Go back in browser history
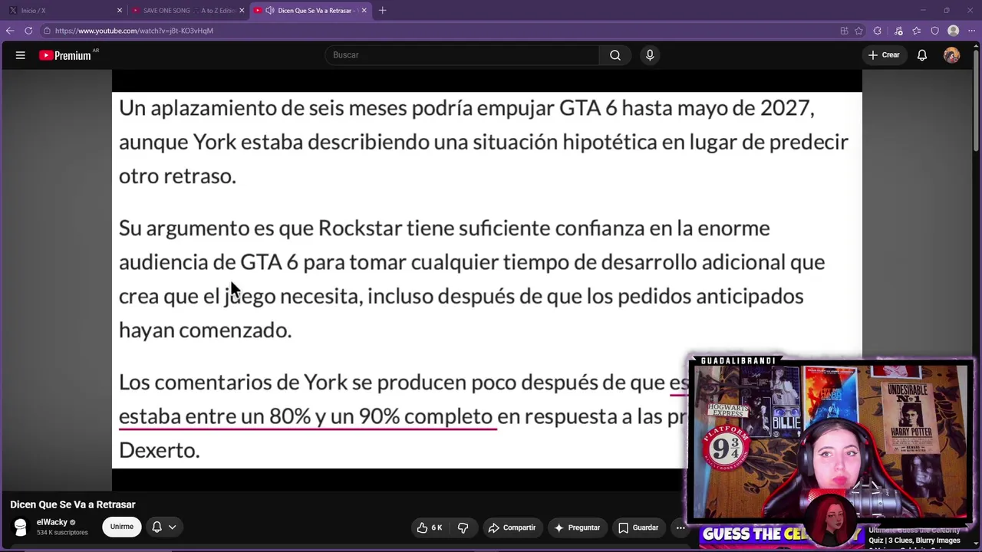The width and height of the screenshot is (982, 552). [x=10, y=31]
